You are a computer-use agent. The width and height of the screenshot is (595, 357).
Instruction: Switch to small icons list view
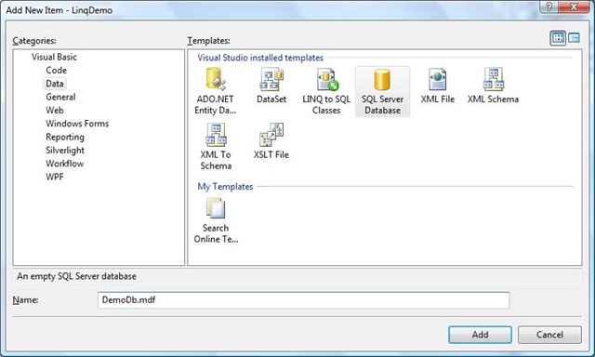[574, 38]
